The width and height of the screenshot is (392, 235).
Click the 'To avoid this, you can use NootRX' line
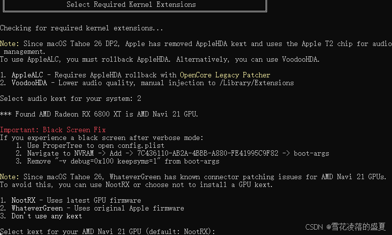pos(136,185)
